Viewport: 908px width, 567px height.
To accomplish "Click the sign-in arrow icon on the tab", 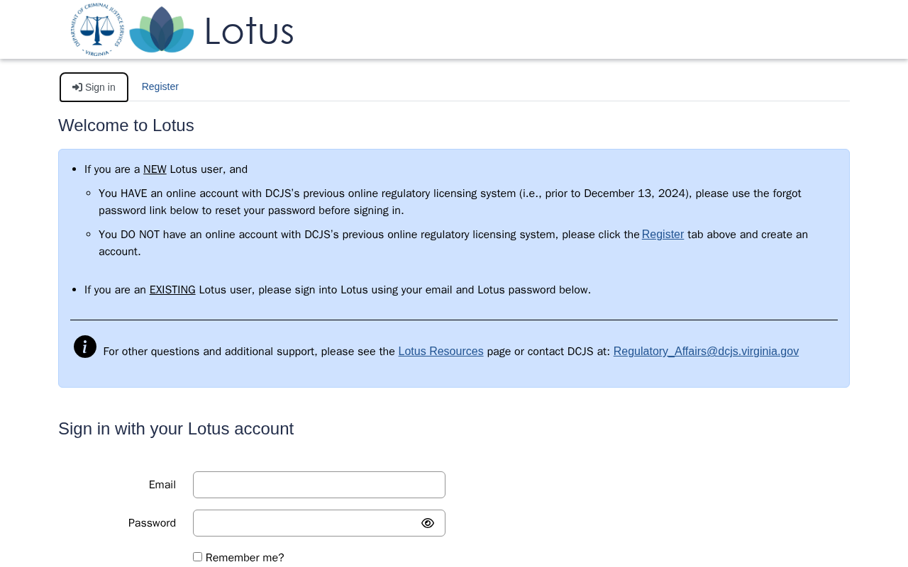I will click(77, 87).
